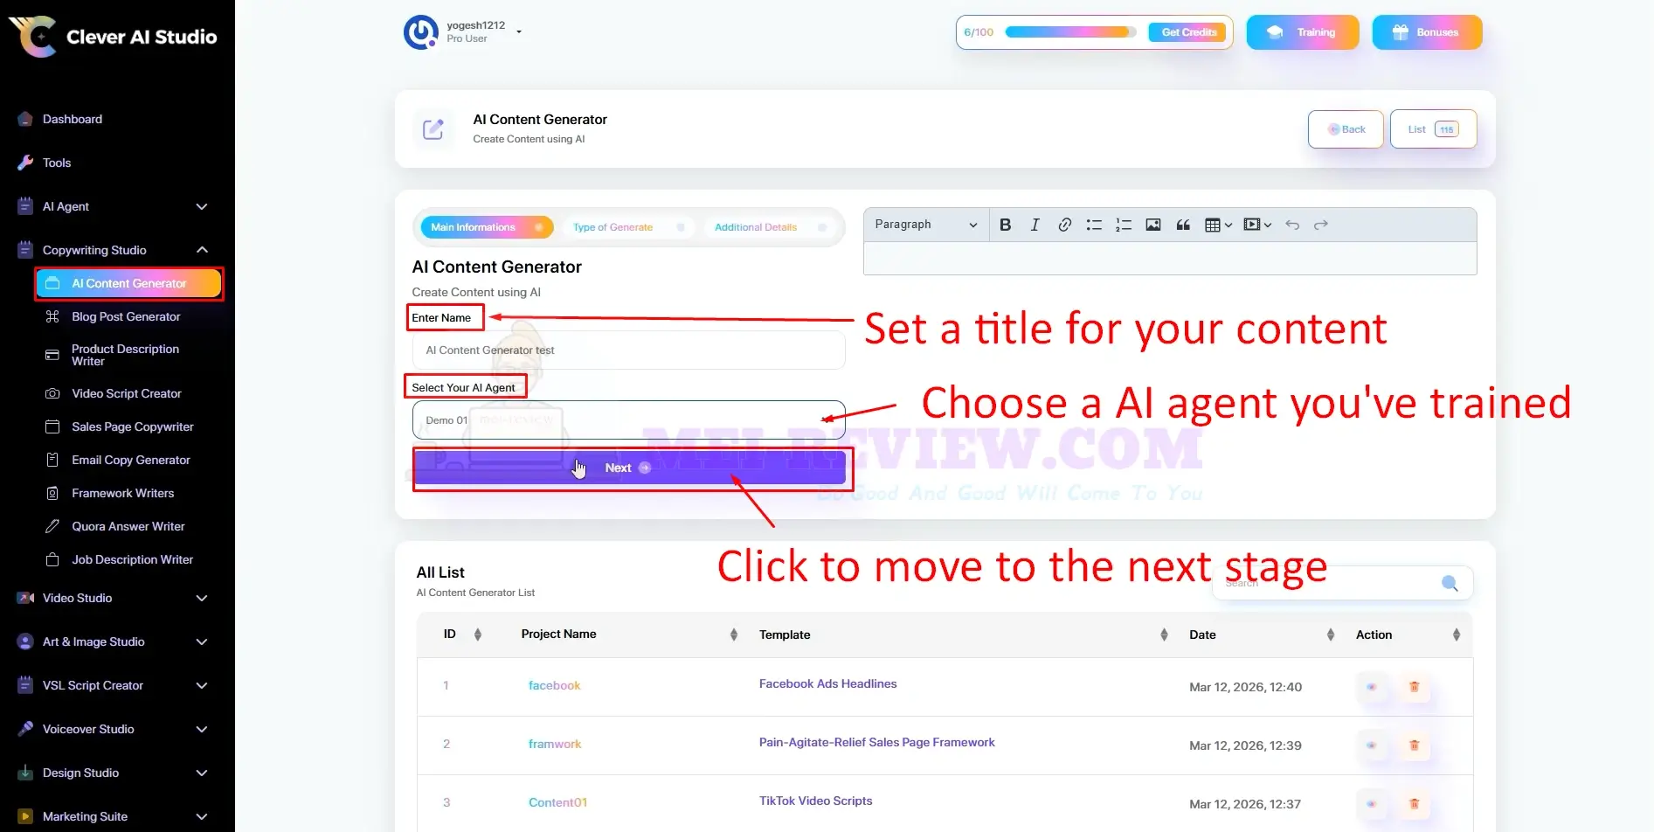
Task: Click the Enter Name text field
Action: pos(628,350)
